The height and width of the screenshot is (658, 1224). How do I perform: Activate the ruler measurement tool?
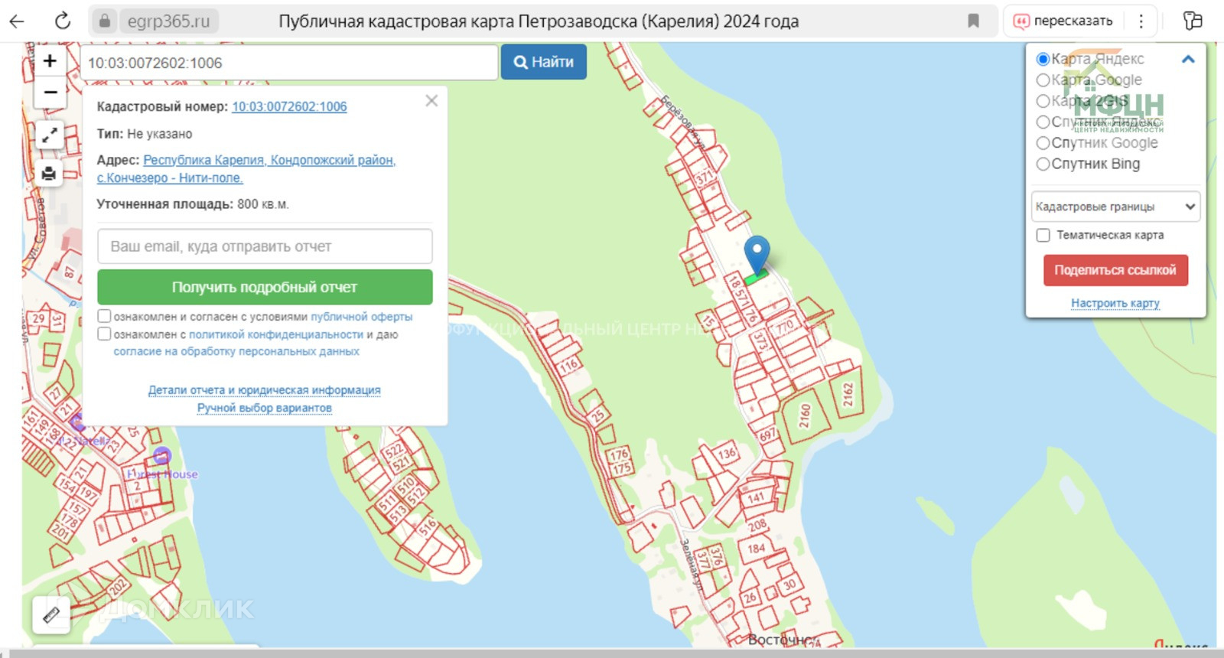[x=51, y=614]
